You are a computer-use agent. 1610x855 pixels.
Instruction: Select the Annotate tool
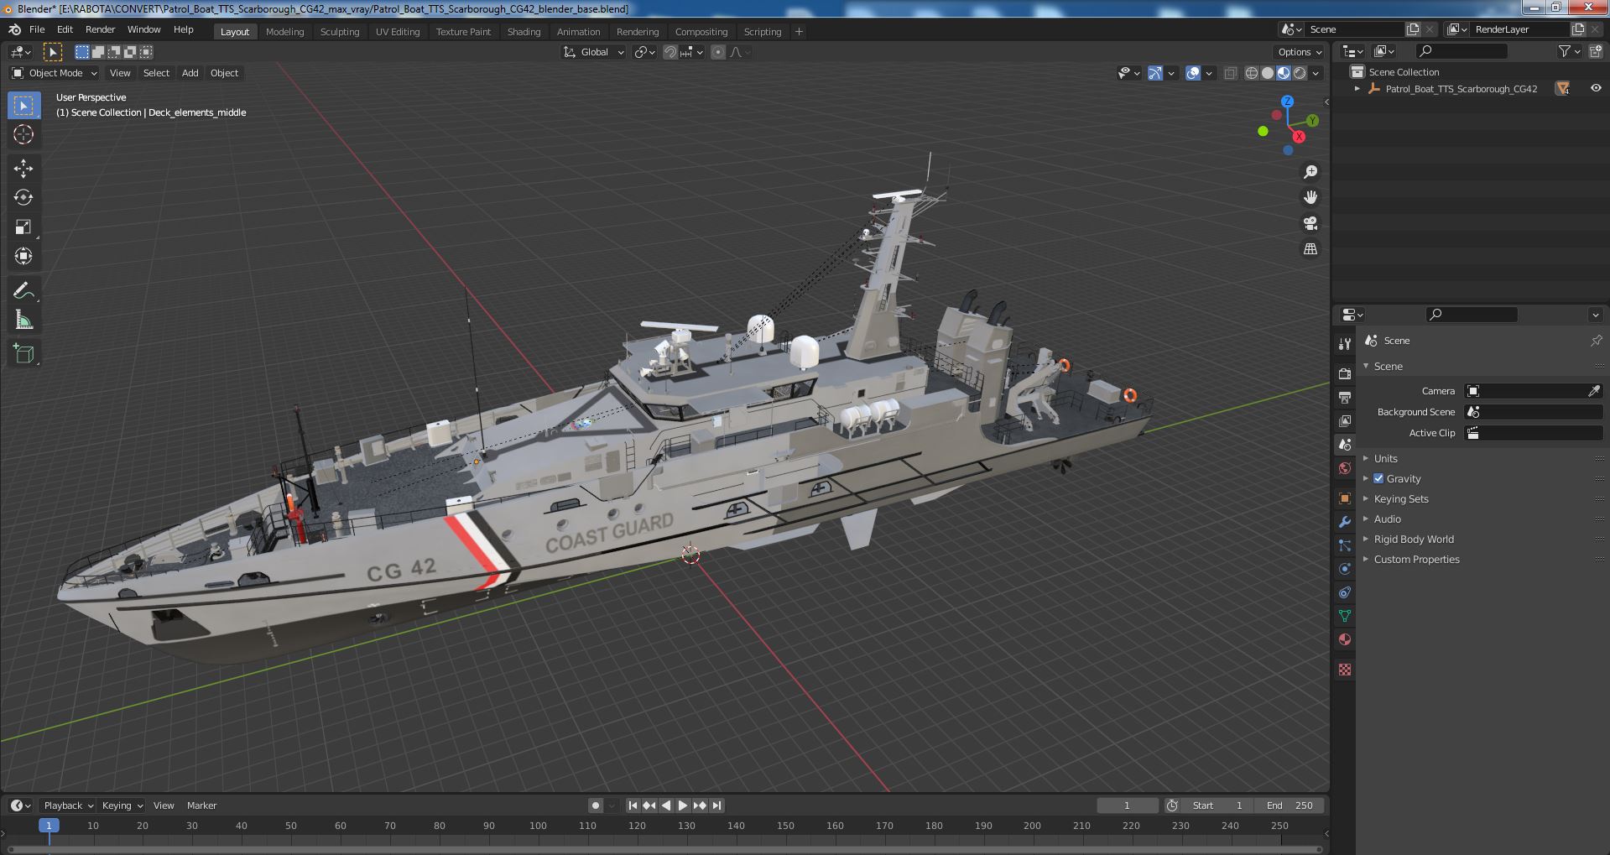click(23, 291)
